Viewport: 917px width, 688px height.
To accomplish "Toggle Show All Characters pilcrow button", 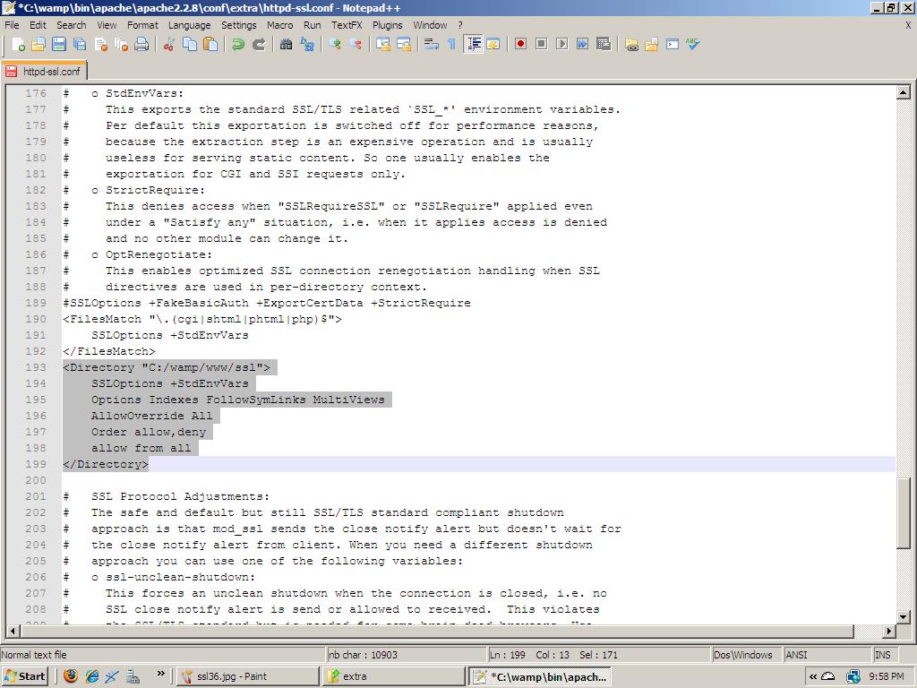I will coord(451,44).
